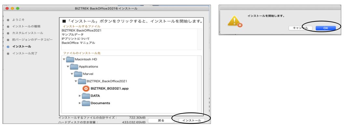Select the 前バージョンのデータコピー step
Viewport: 345px width, 126px height.
coord(32,40)
